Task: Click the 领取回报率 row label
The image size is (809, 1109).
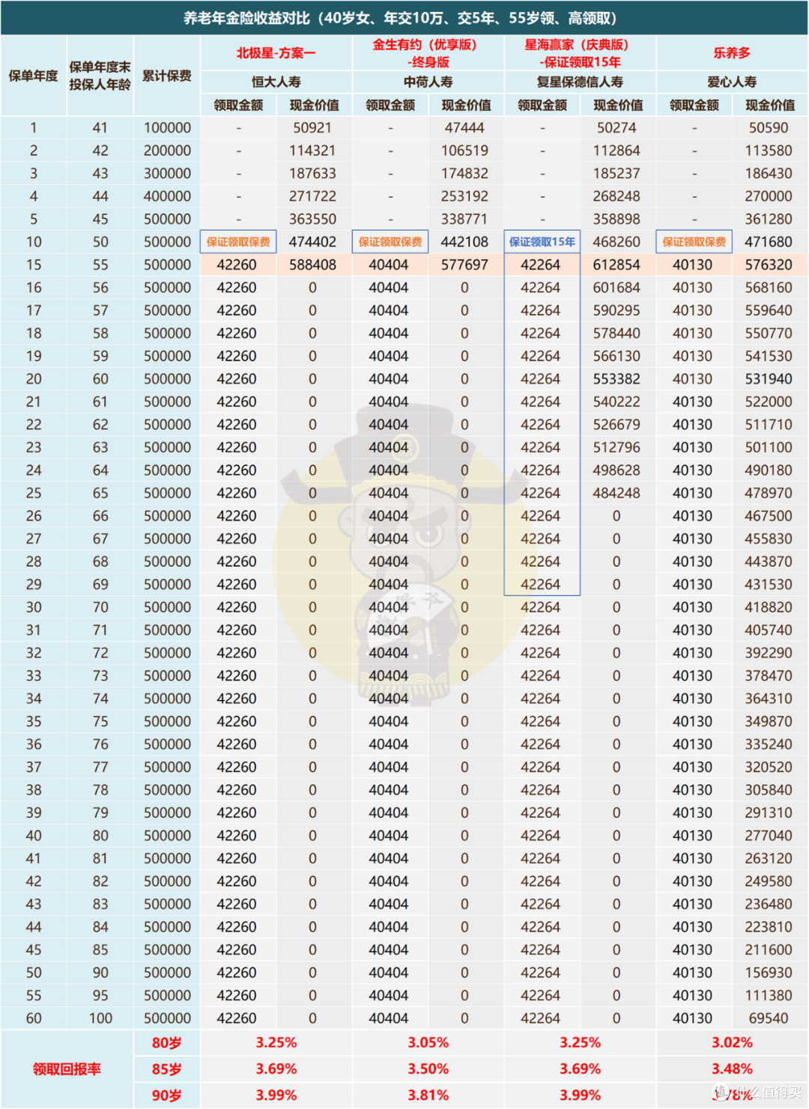Action: 67,1069
